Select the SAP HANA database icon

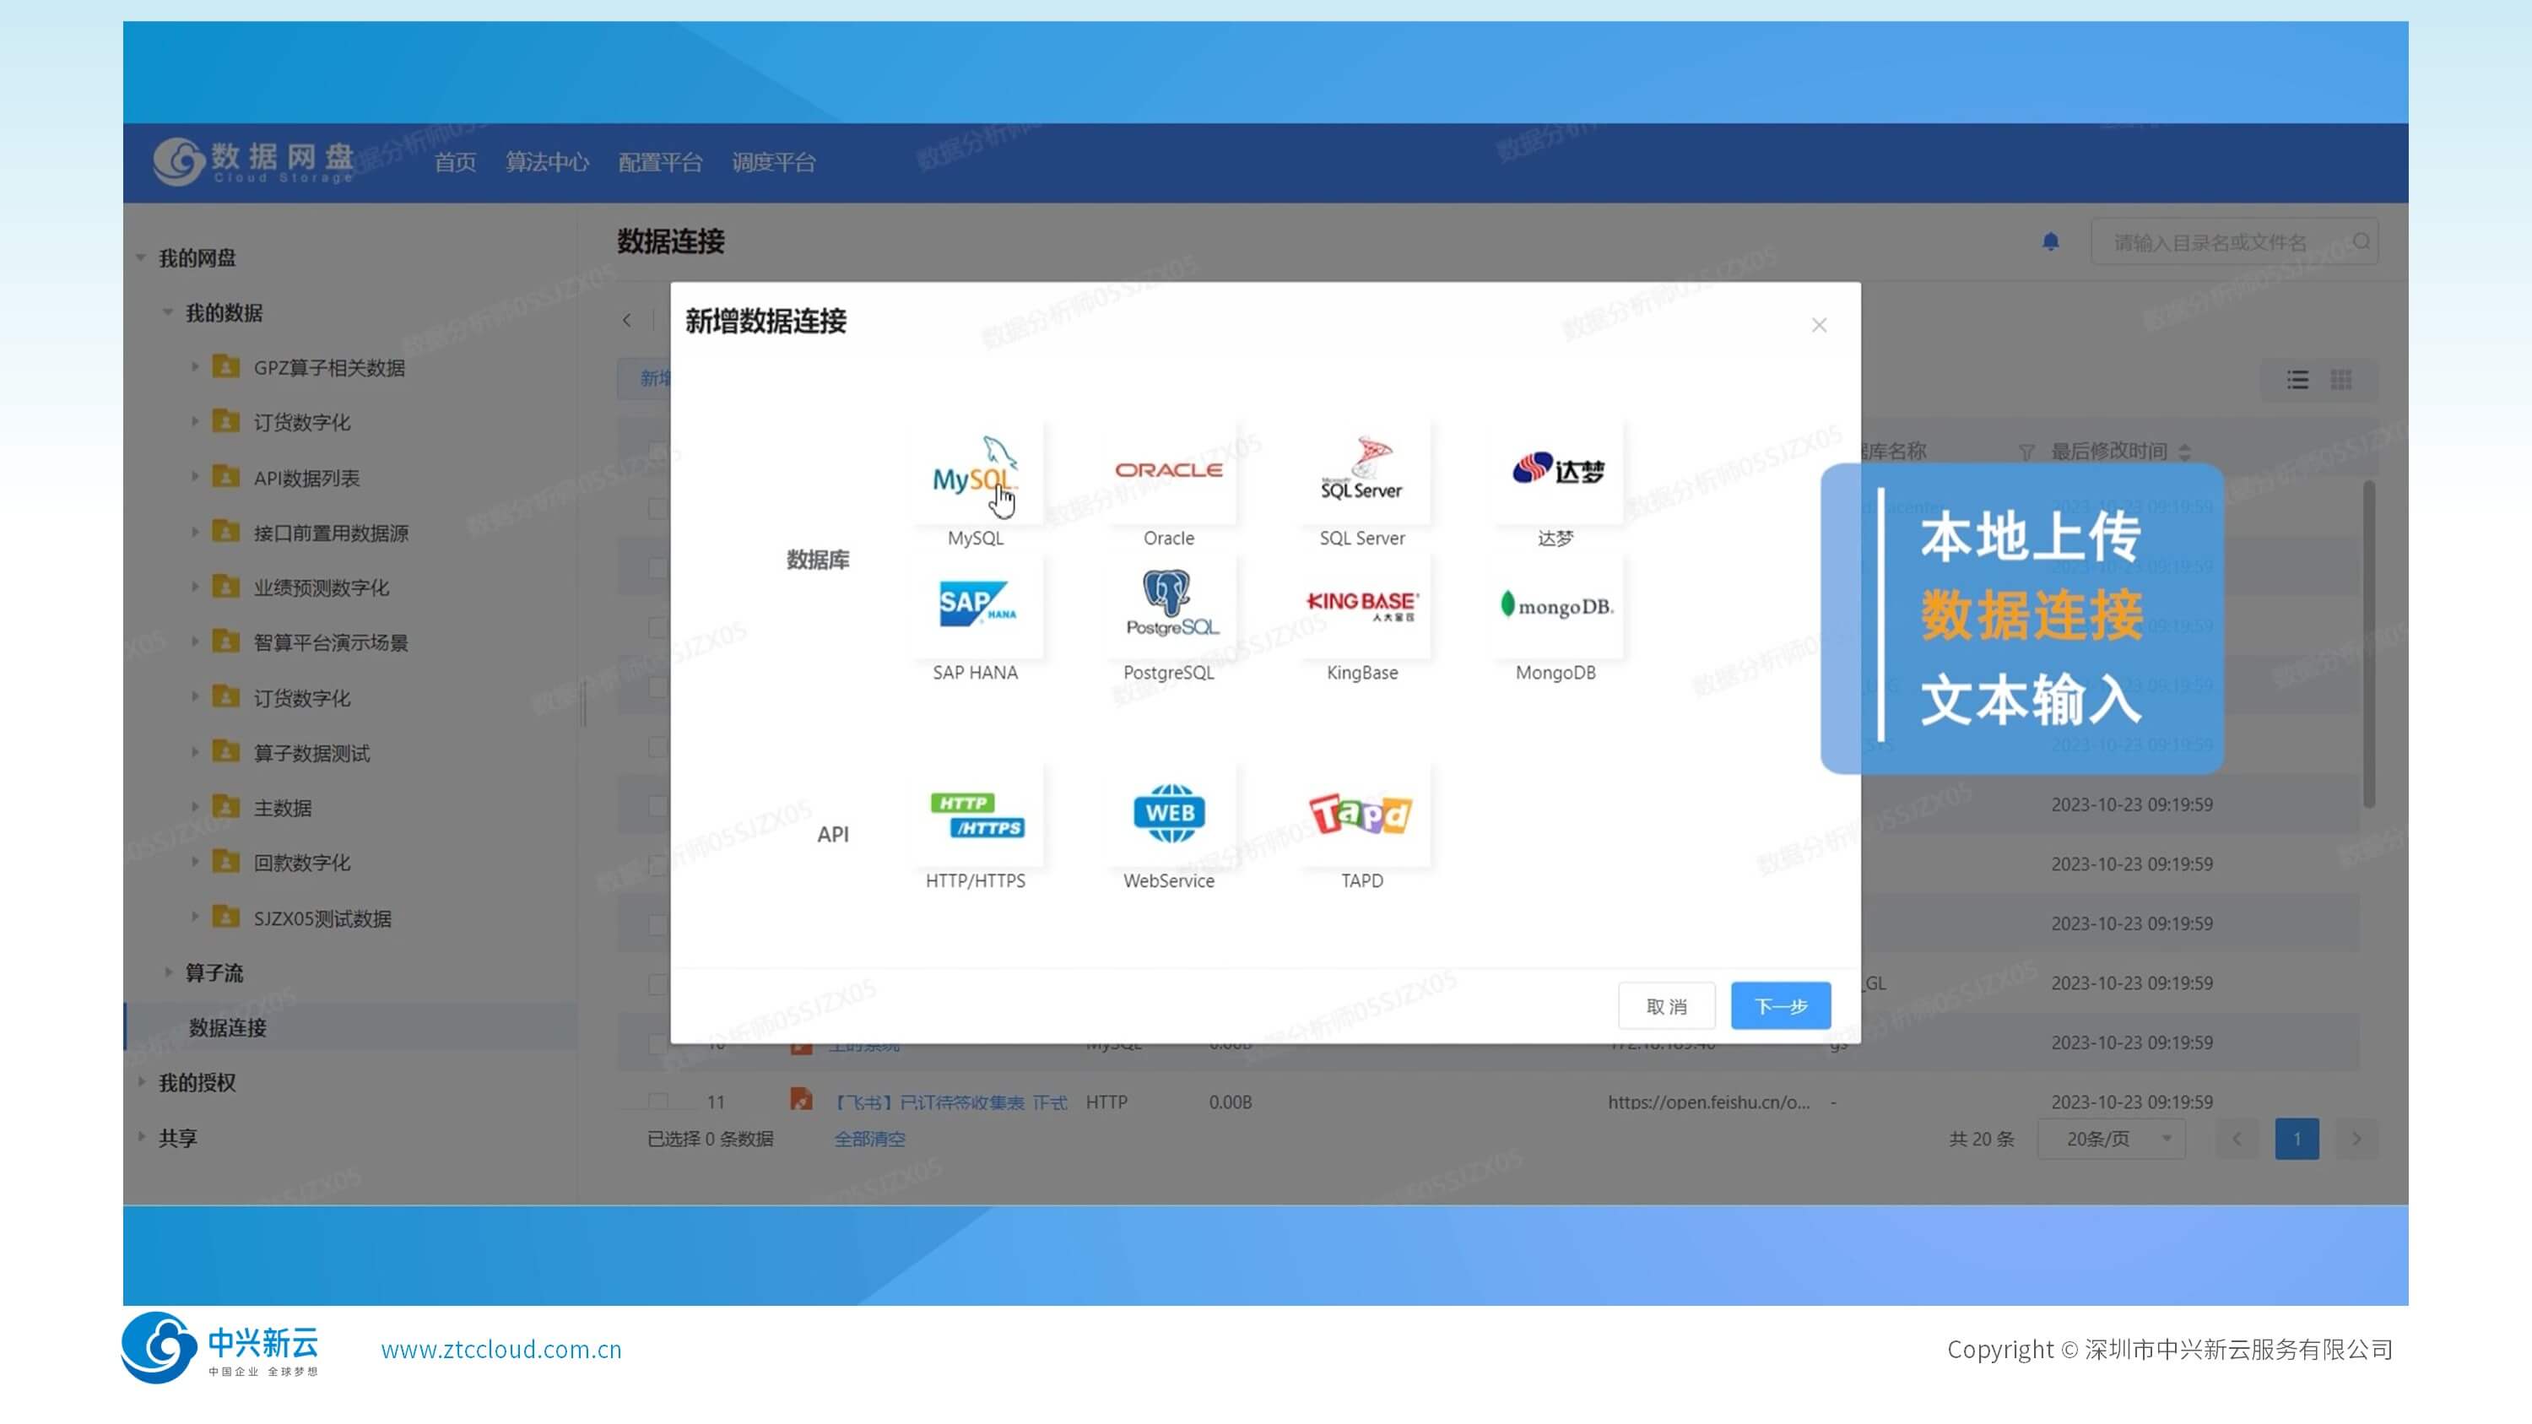click(975, 605)
